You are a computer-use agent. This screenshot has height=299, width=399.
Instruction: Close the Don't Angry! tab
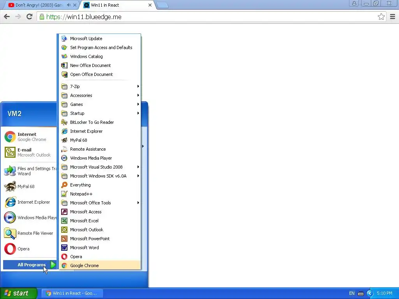click(x=75, y=5)
